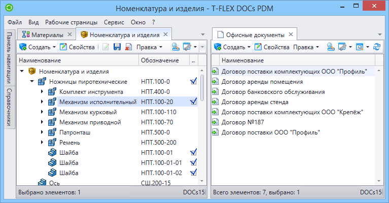Open the help question mark menu

pos(154,22)
